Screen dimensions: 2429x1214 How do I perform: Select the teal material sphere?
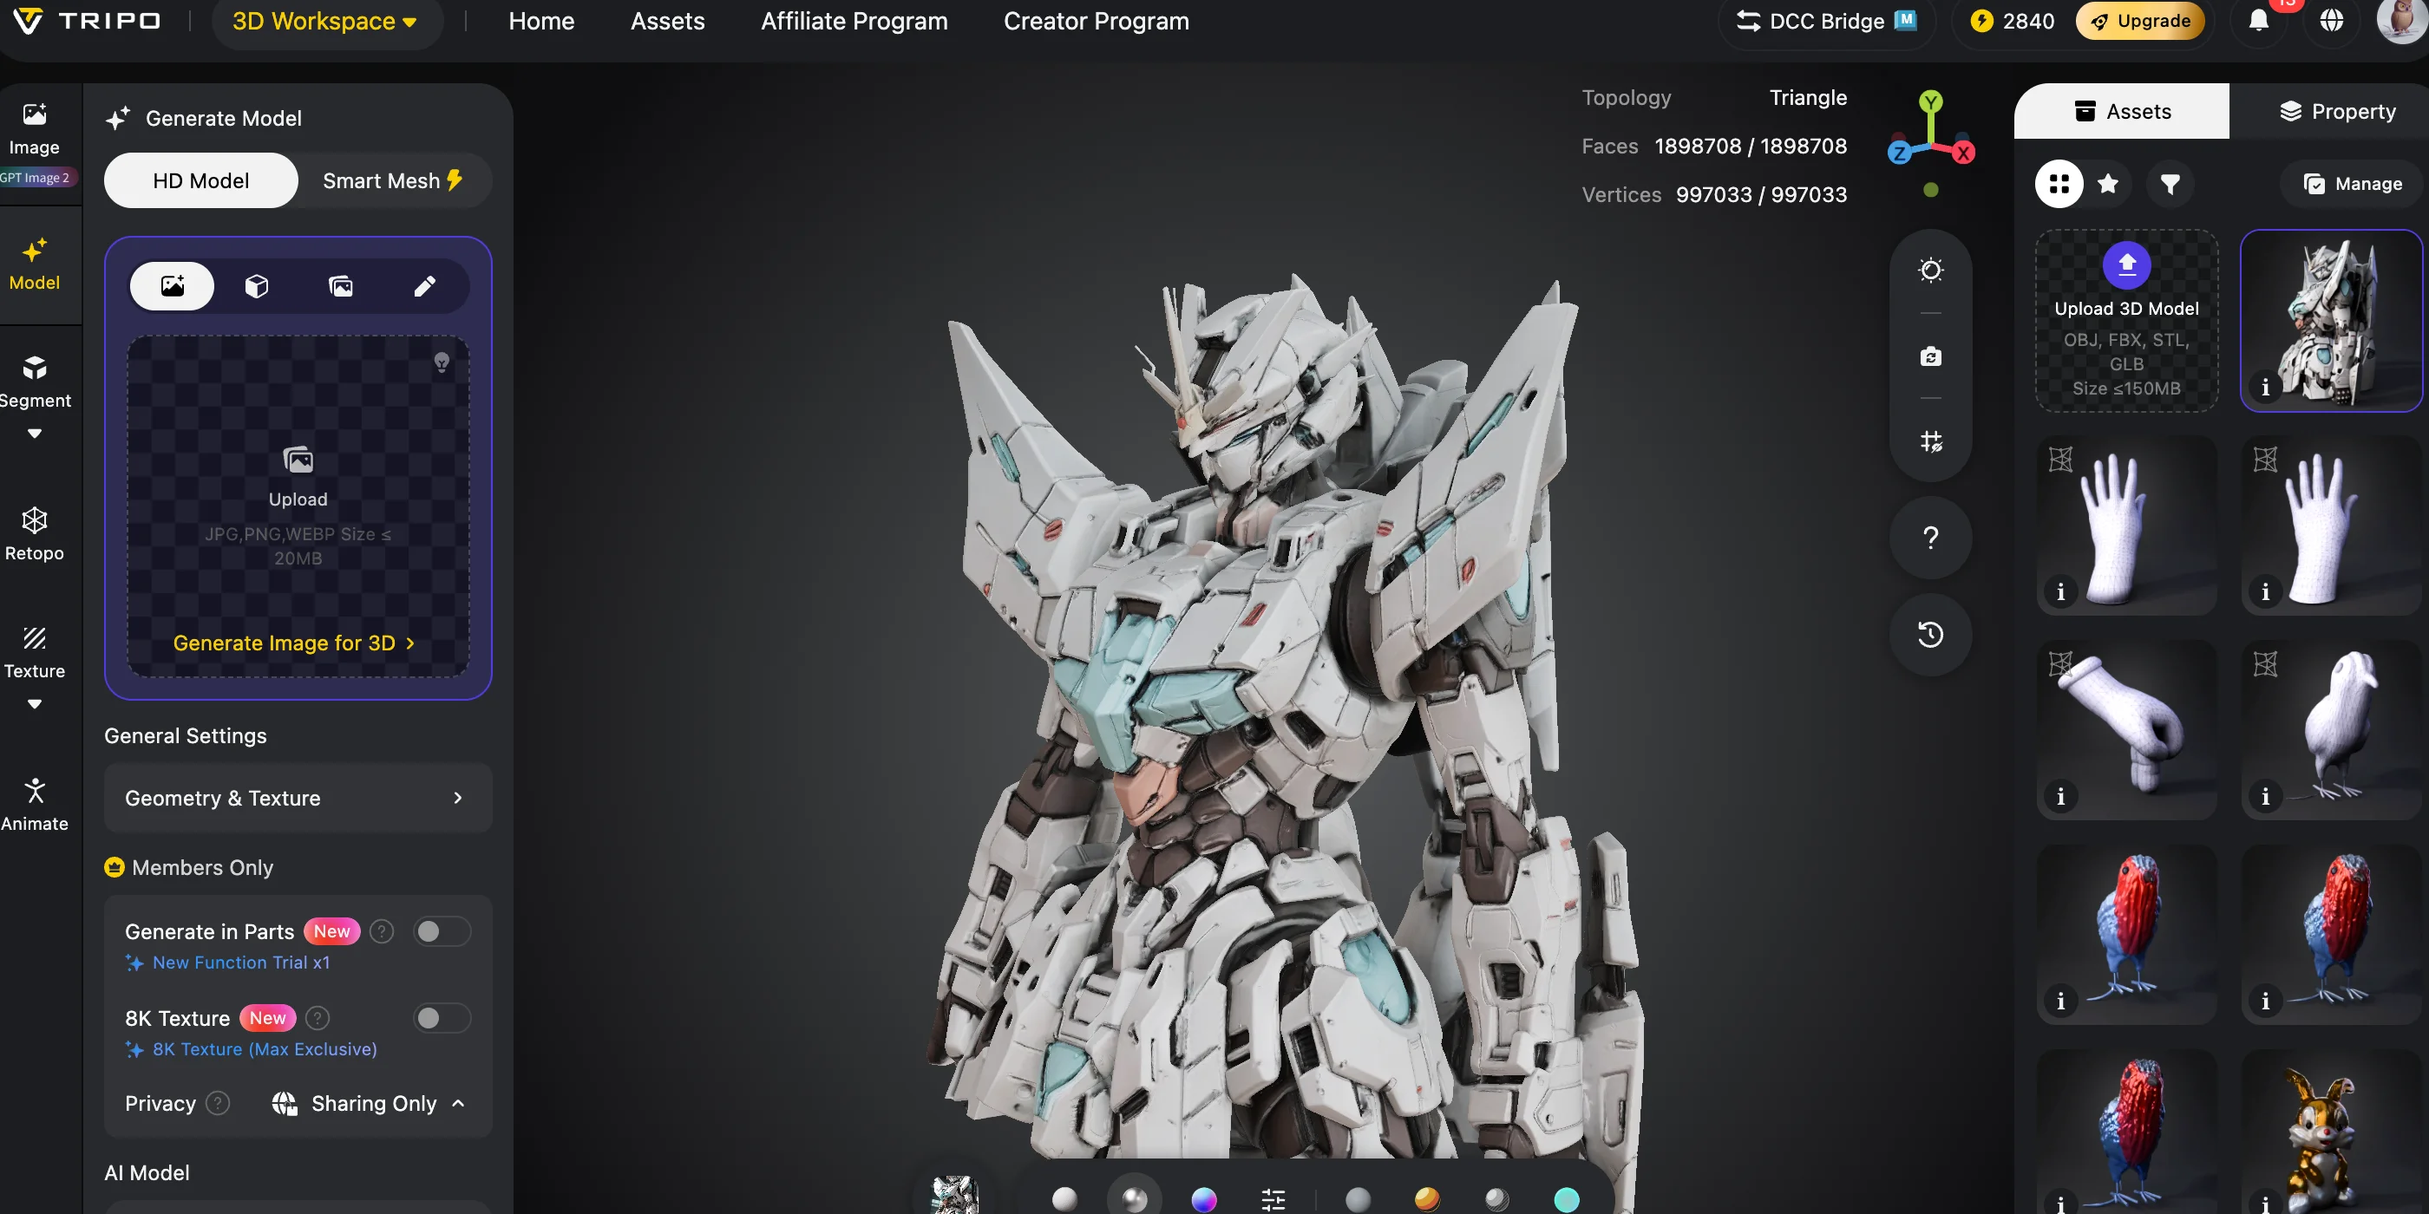coord(1566,1199)
